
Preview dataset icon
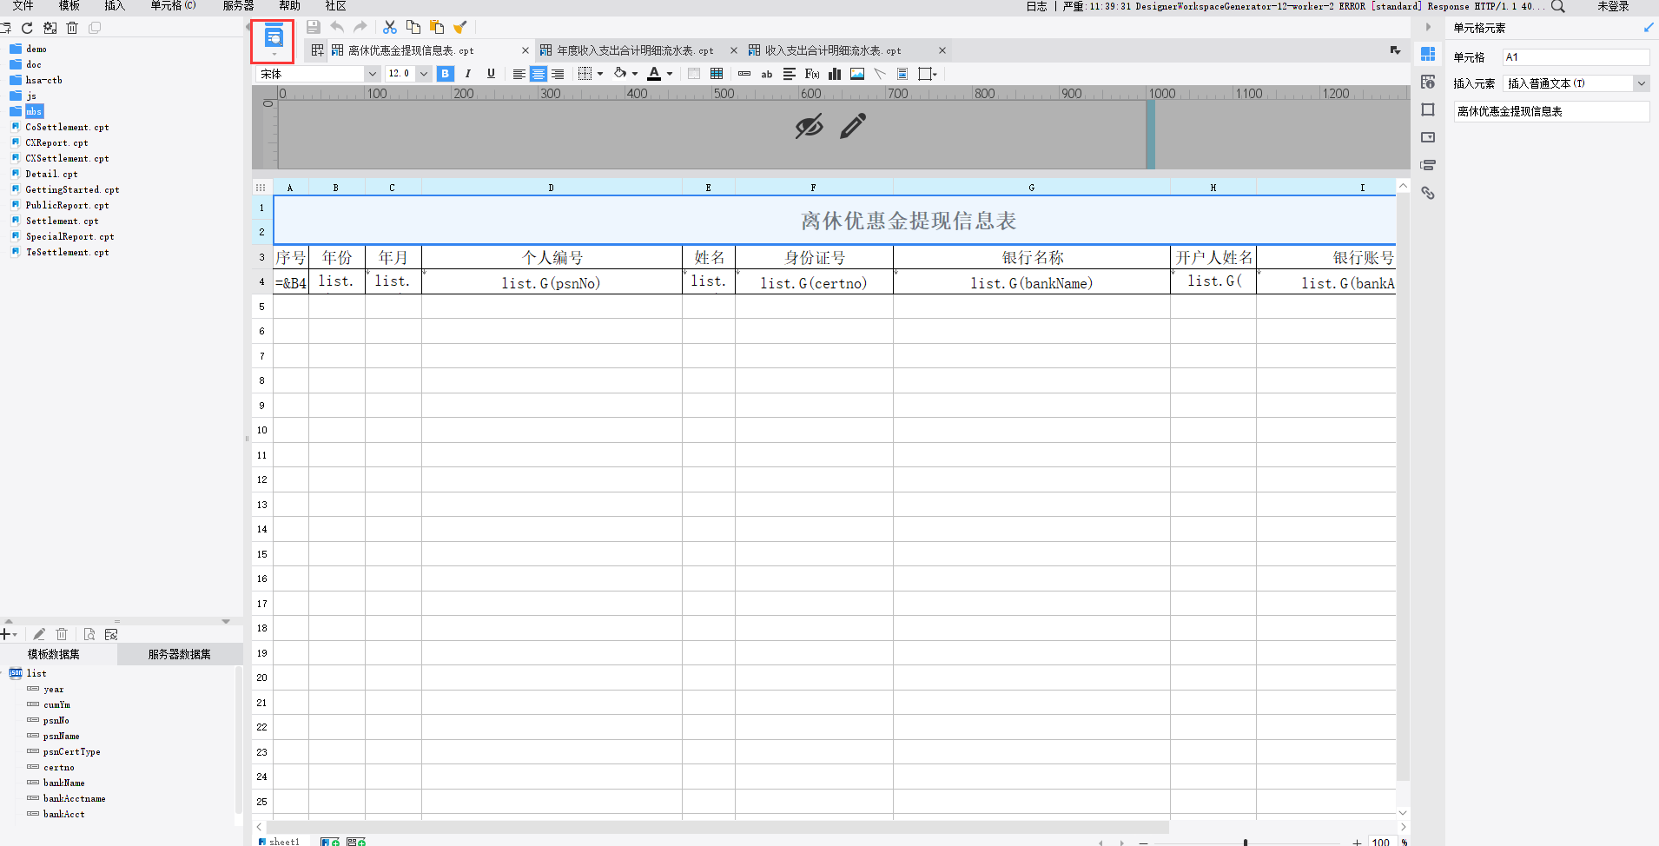[x=89, y=634]
